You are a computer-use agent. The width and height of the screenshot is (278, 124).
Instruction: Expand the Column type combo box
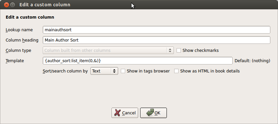[108, 50]
